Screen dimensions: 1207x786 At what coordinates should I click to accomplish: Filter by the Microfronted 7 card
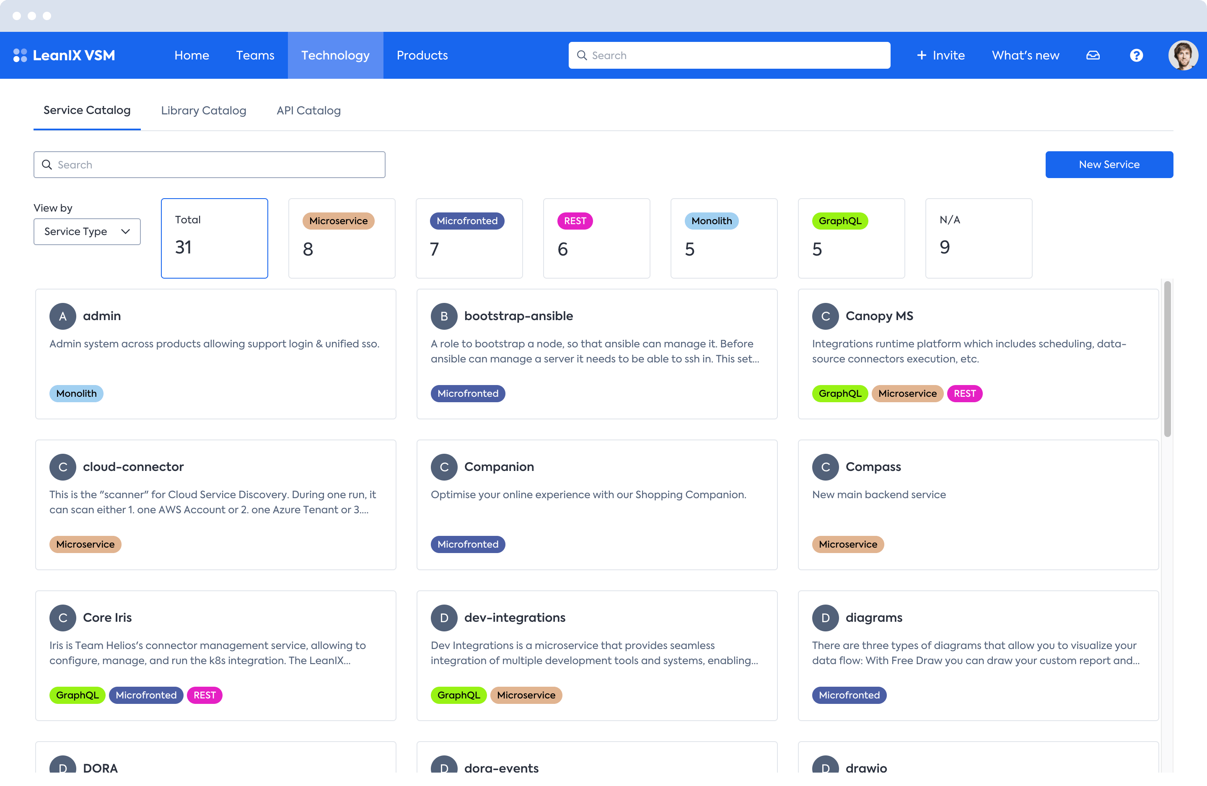tap(469, 238)
